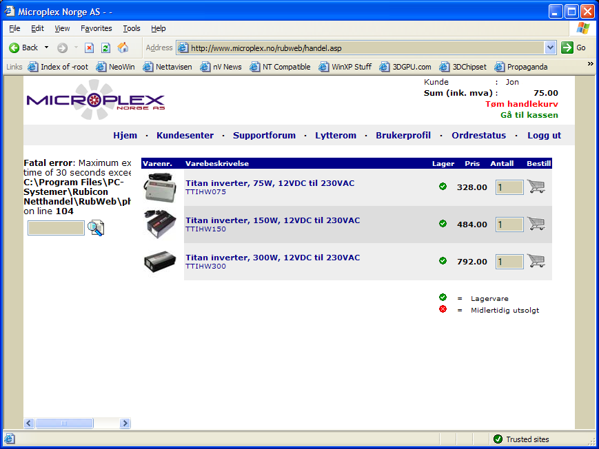Click the TTIHW150 item number
The image size is (599, 449).
(205, 229)
